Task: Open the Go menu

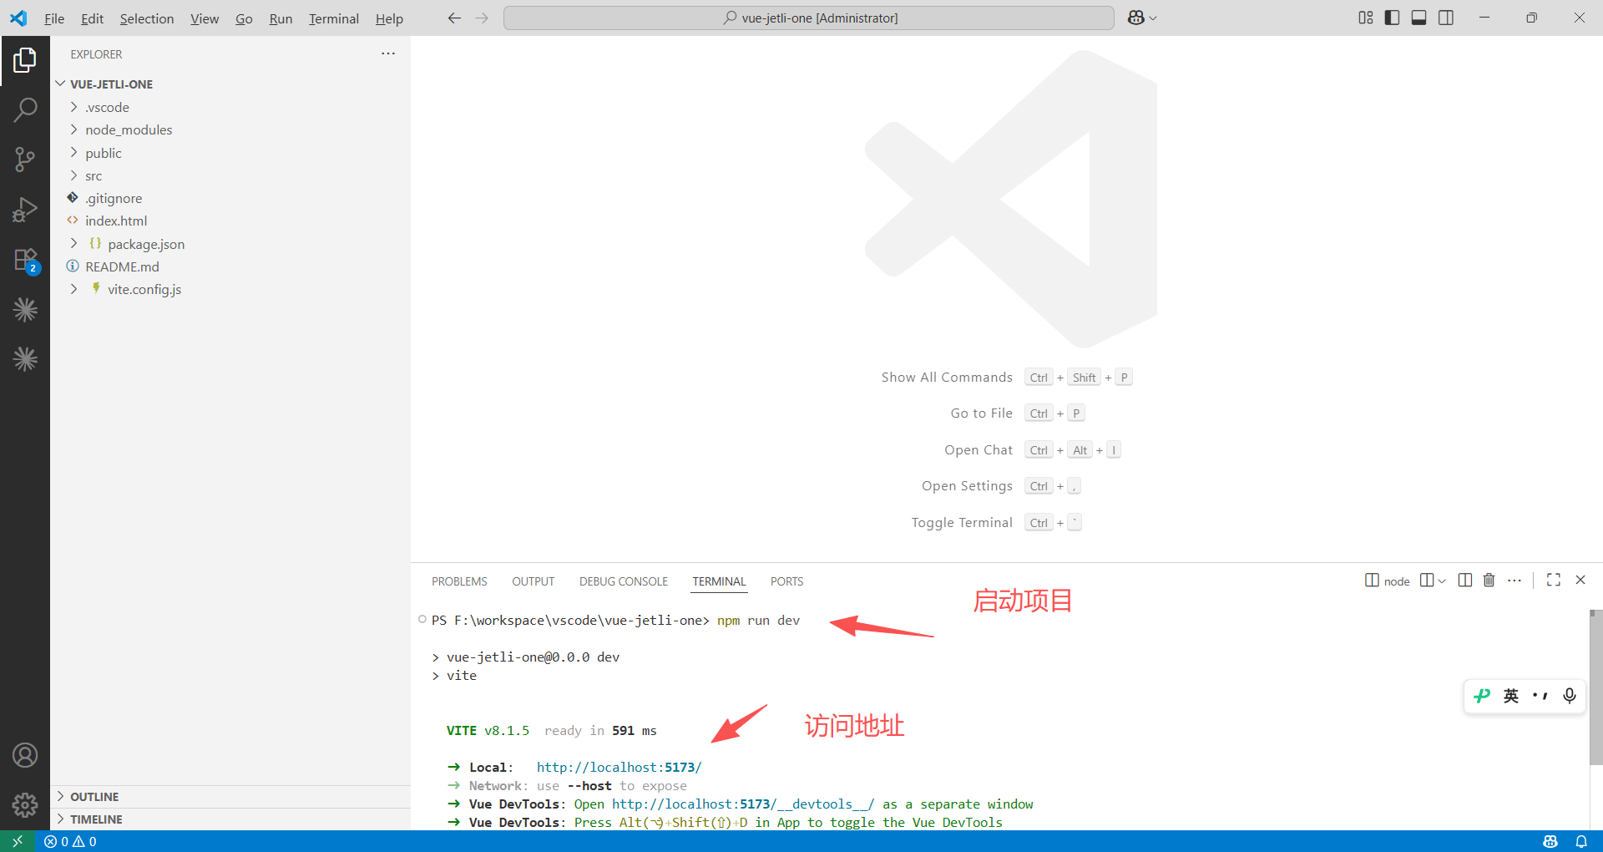Action: click(x=244, y=18)
